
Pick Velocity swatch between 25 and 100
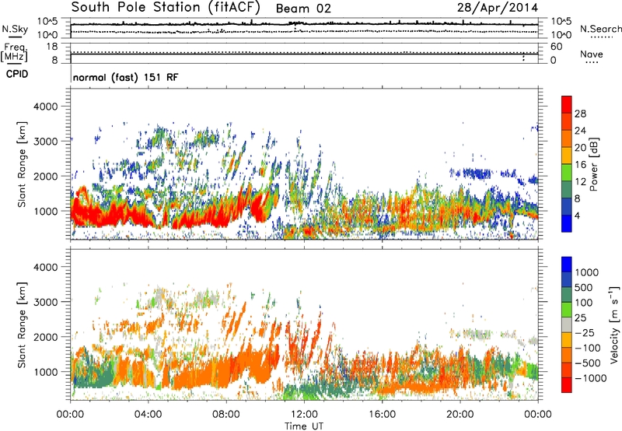[567, 310]
